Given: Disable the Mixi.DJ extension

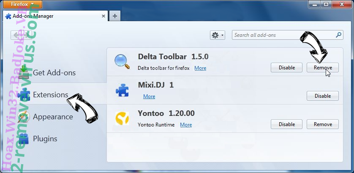Looking at the screenshot, I should (322, 96).
